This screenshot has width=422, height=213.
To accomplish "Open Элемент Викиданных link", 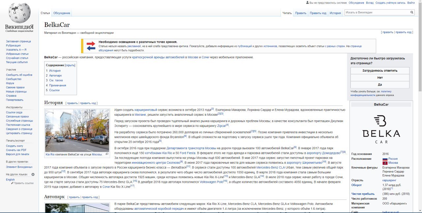I will (x=19, y=167).
